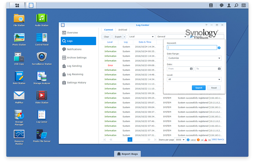Open the From date calendar picker

click(x=191, y=69)
